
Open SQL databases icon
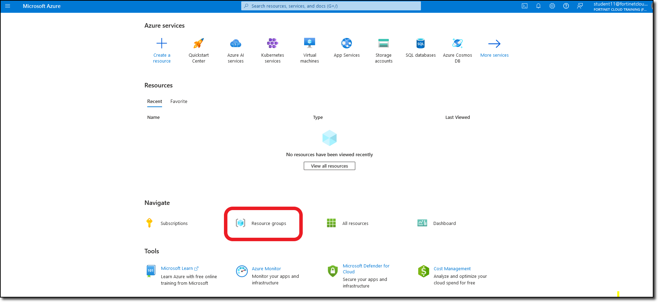click(x=421, y=43)
